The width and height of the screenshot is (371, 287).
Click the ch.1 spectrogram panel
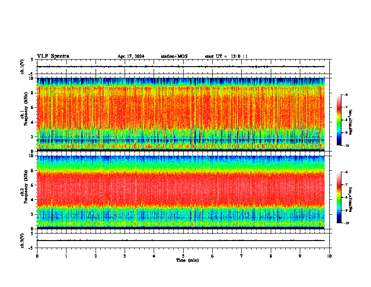click(x=181, y=114)
